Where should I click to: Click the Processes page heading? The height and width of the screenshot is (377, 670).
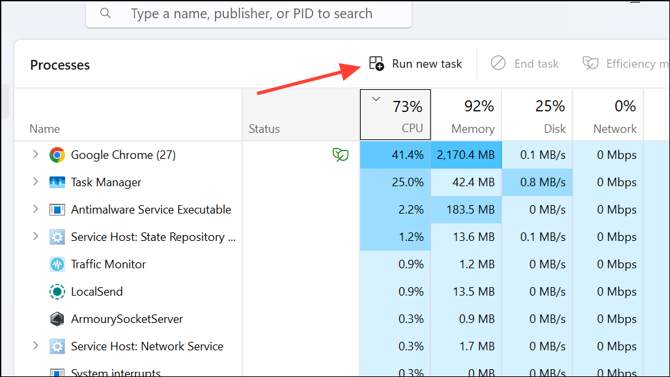tap(60, 65)
